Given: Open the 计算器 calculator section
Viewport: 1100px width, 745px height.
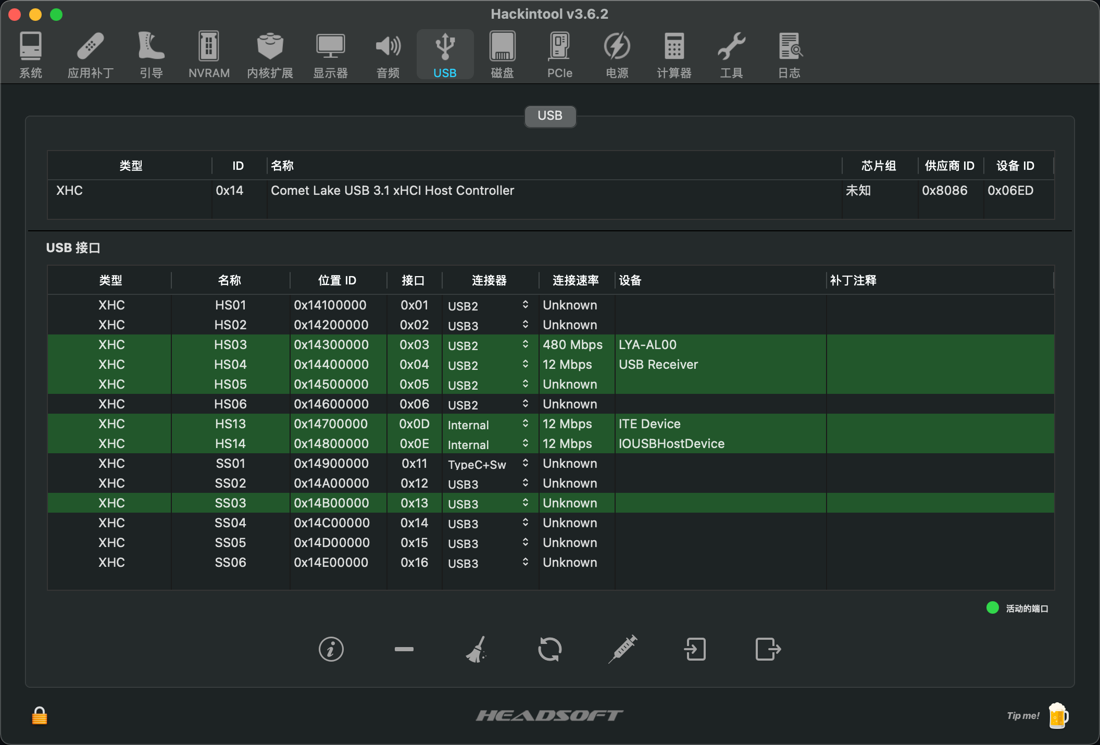Looking at the screenshot, I should [x=674, y=55].
